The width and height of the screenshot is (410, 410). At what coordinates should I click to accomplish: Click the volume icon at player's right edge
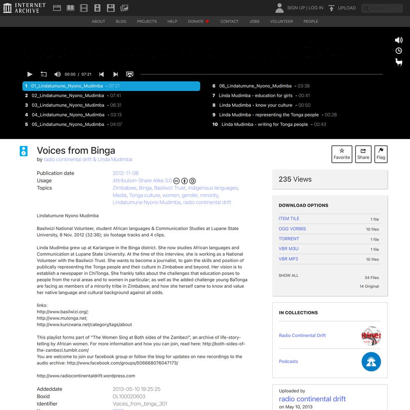(x=399, y=40)
